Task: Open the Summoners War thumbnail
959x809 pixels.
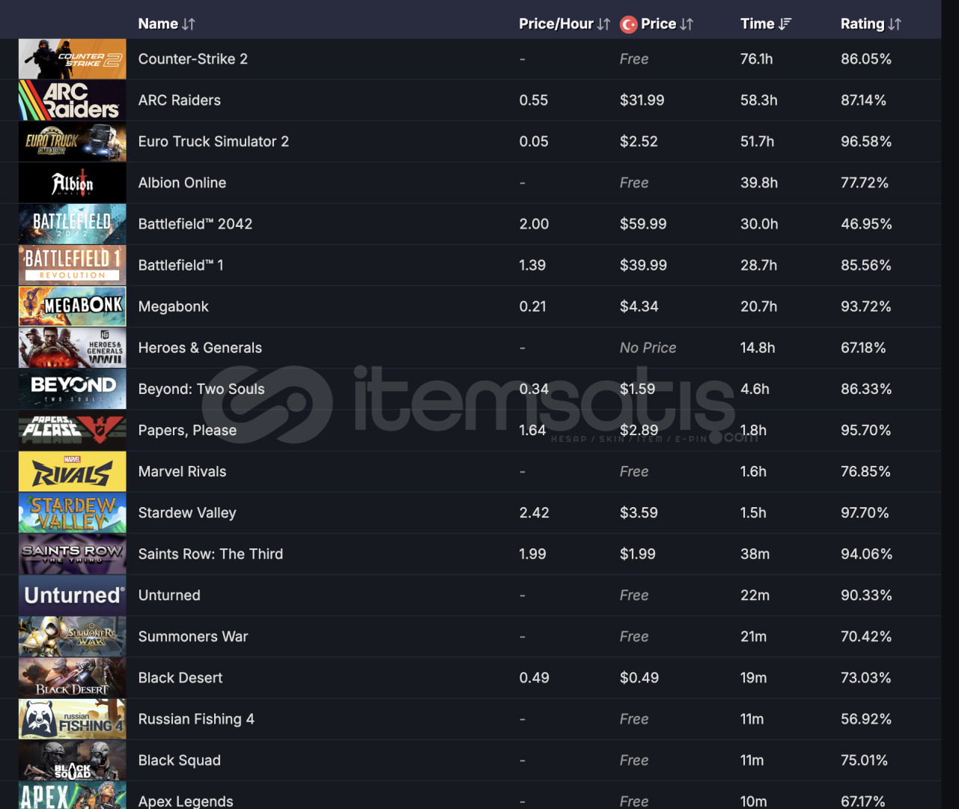Action: (x=73, y=637)
